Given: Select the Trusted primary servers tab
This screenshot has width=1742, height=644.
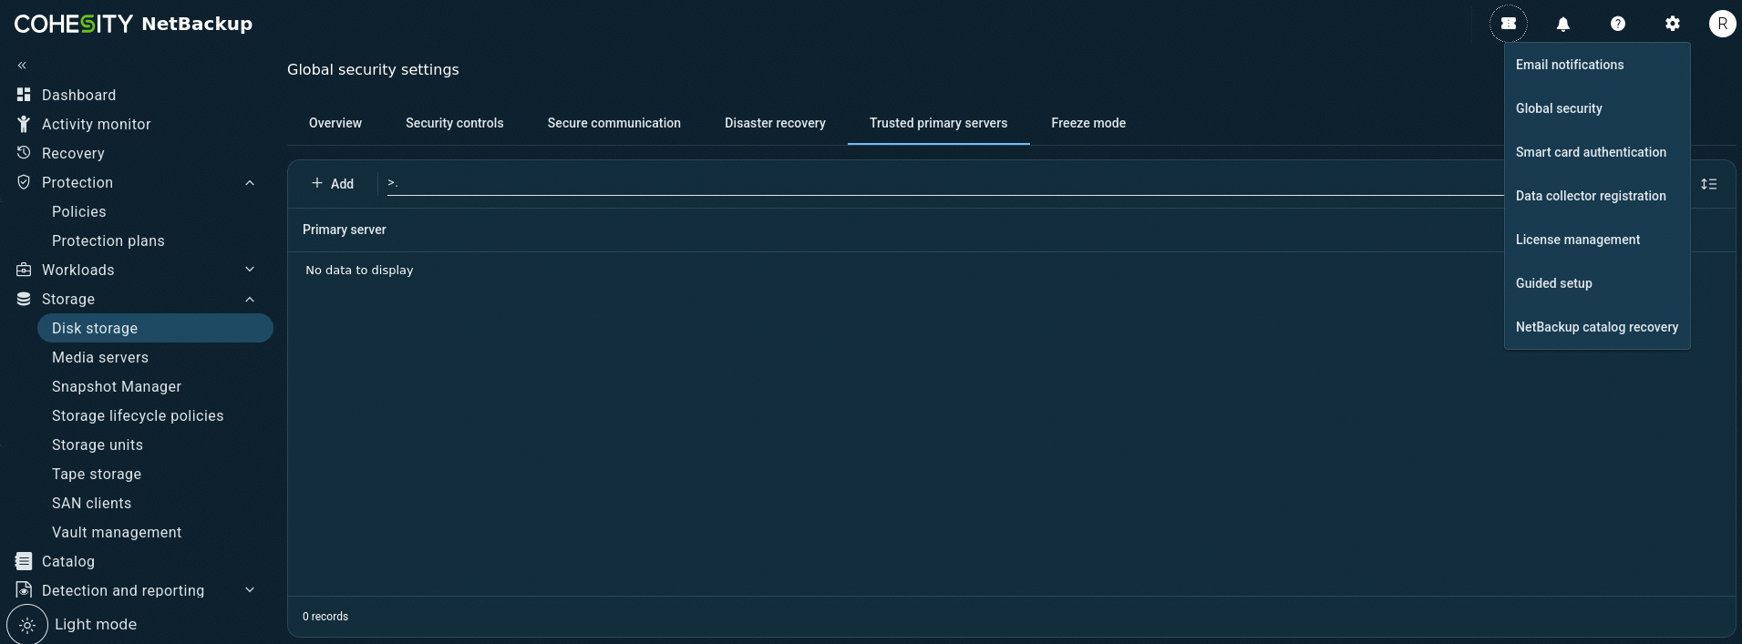Looking at the screenshot, I should point(939,123).
